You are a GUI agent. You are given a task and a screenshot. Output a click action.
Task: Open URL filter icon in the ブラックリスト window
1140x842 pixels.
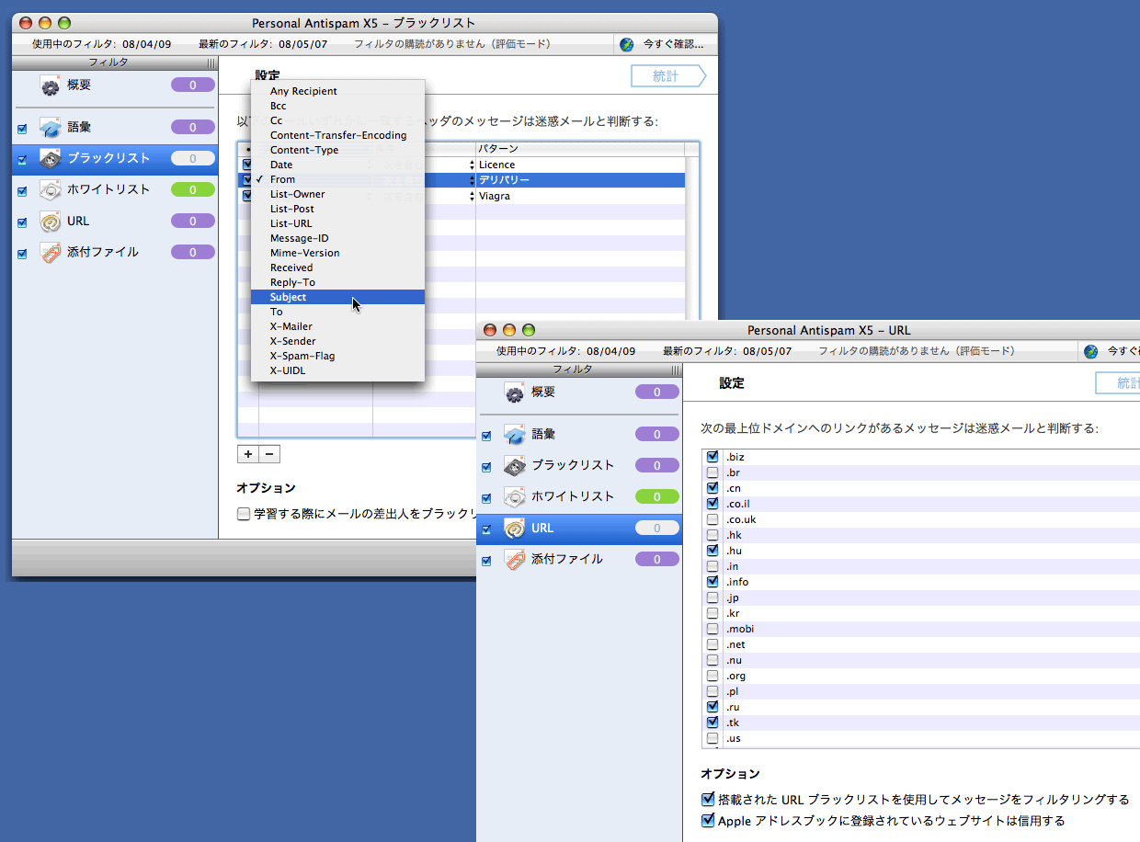[51, 222]
